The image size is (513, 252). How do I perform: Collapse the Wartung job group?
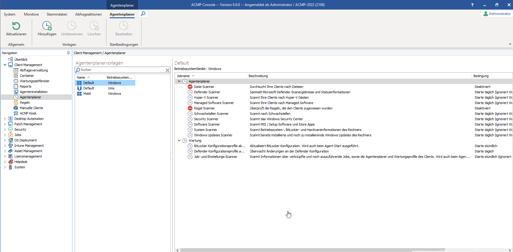pyautogui.click(x=179, y=140)
